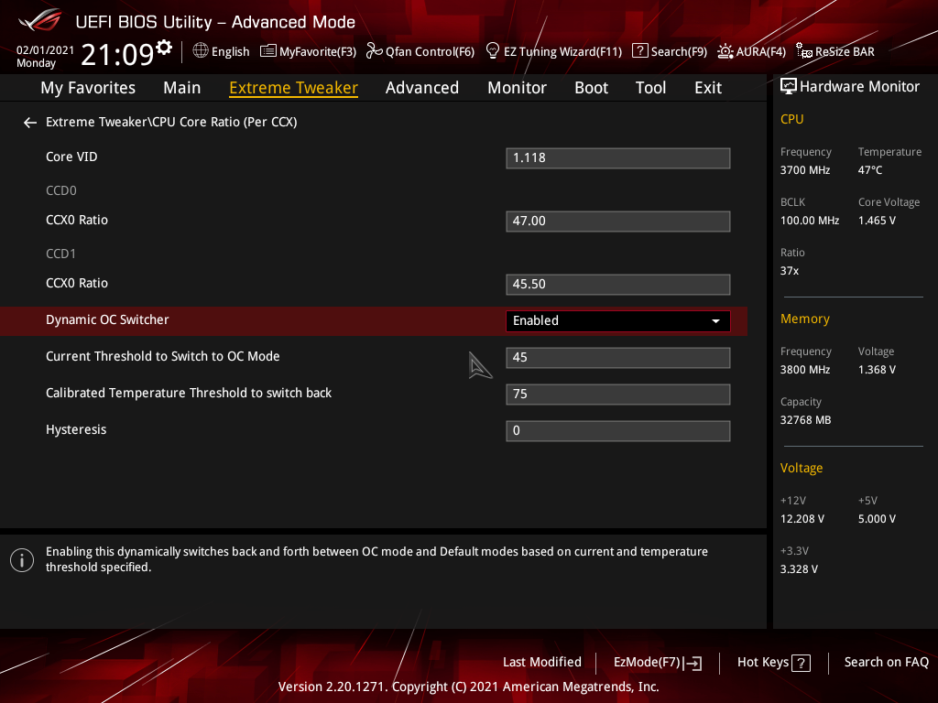The width and height of the screenshot is (938, 703).
Task: Click the Ratio value 37x
Action: tap(790, 271)
